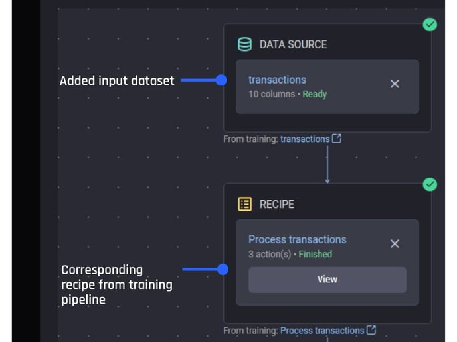Click the View button in the Recipe card
Image resolution: width=457 pixels, height=342 pixels.
[327, 280]
